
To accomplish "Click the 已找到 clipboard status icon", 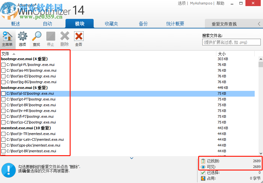I will [203, 161].
